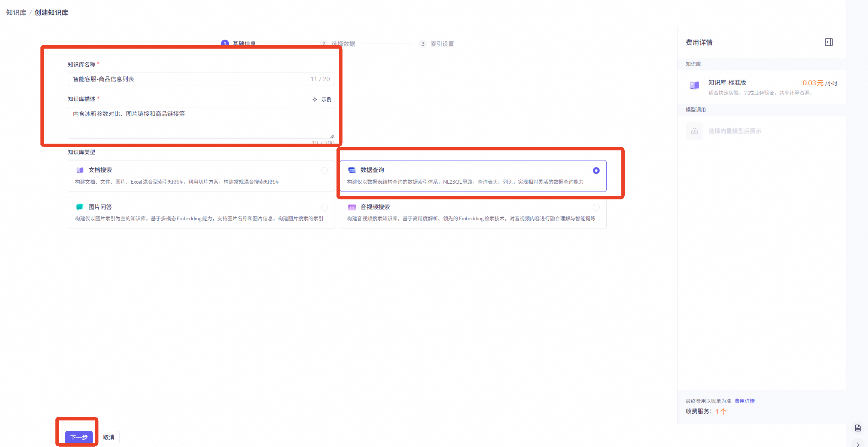Select the 音视频搜索 radio button
The width and height of the screenshot is (868, 447).
point(596,207)
